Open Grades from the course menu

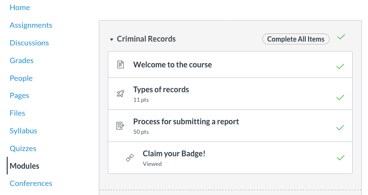(x=22, y=60)
